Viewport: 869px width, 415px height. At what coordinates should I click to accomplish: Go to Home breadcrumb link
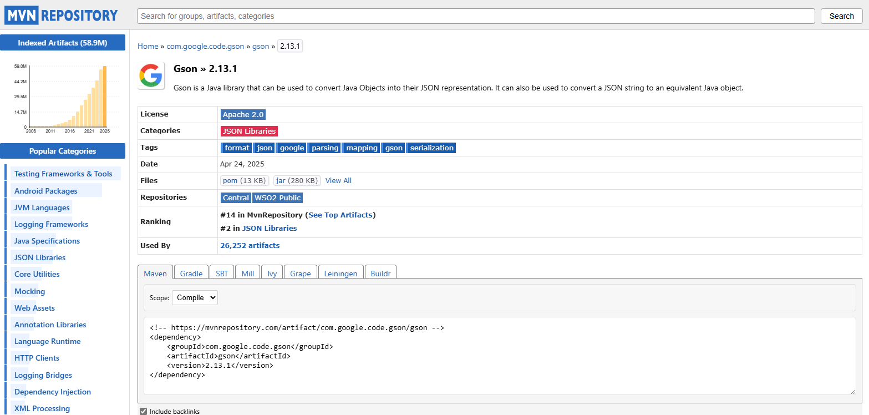148,46
